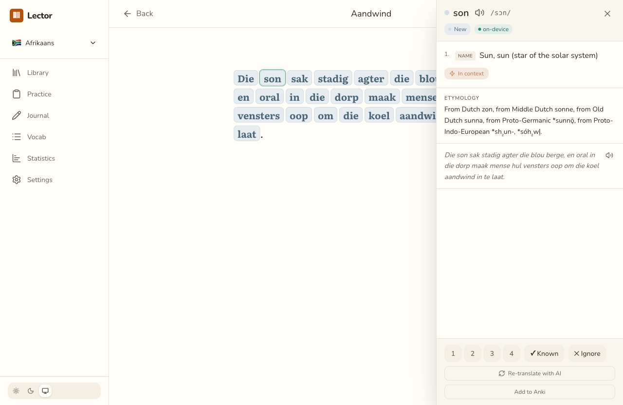Click Re-translate with AI button
This screenshot has height=405, width=623.
click(530, 373)
